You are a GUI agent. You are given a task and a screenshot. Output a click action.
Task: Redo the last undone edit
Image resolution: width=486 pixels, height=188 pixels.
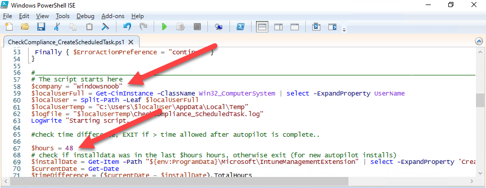143,27
